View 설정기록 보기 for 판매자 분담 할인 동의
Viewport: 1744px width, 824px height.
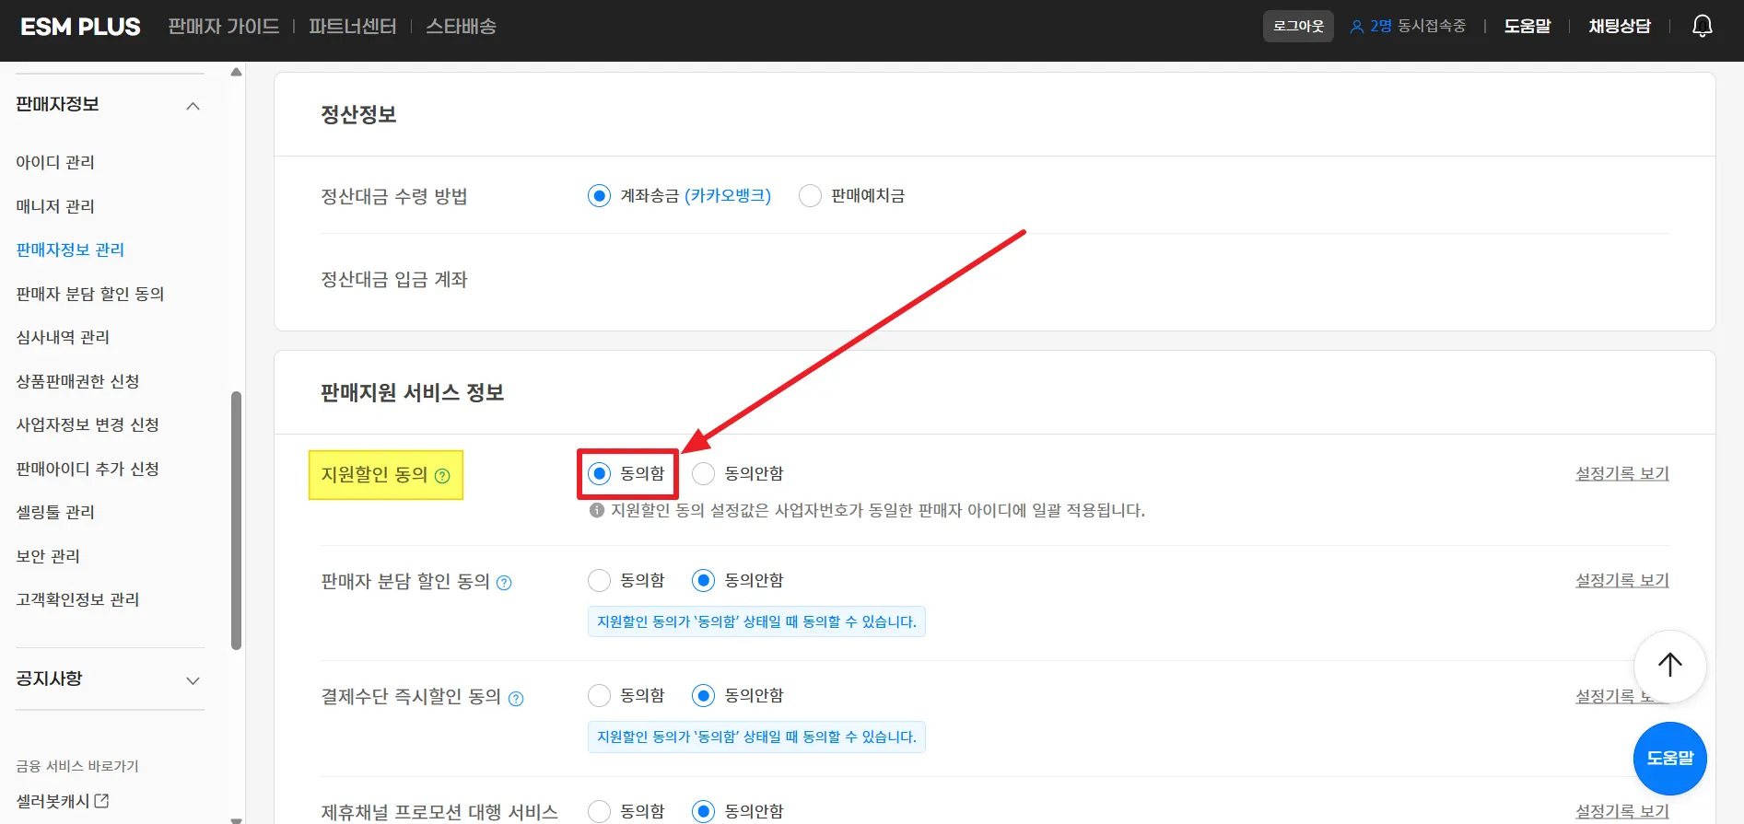1622,580
